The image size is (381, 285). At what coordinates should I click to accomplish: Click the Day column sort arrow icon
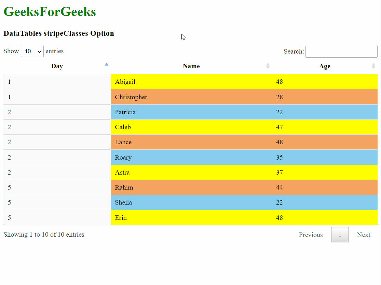click(x=107, y=64)
